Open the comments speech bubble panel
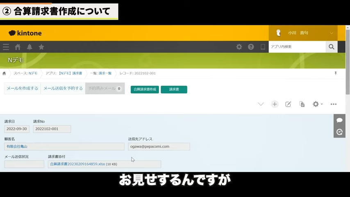Image resolution: width=350 pixels, height=197 pixels. coord(339,120)
